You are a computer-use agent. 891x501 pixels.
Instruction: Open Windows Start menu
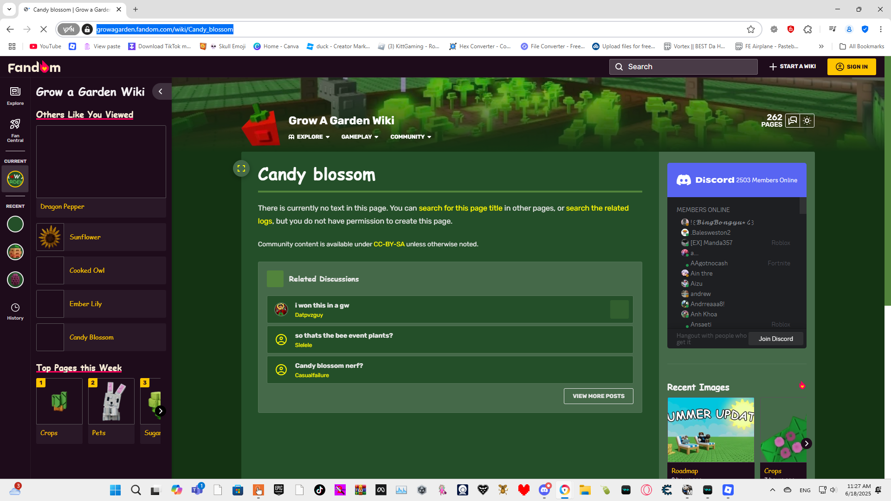(x=116, y=490)
